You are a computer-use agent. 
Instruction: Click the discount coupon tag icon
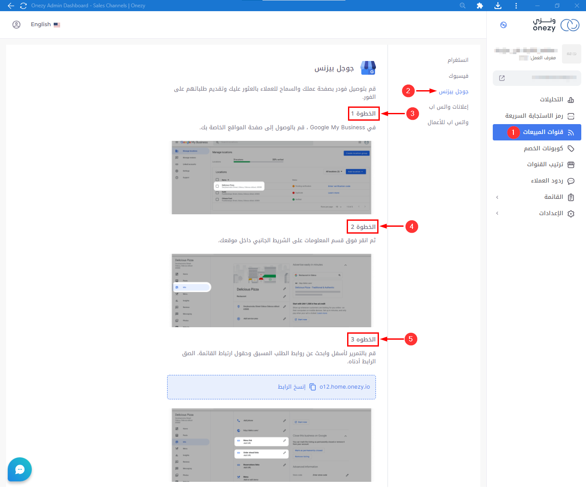(x=571, y=149)
